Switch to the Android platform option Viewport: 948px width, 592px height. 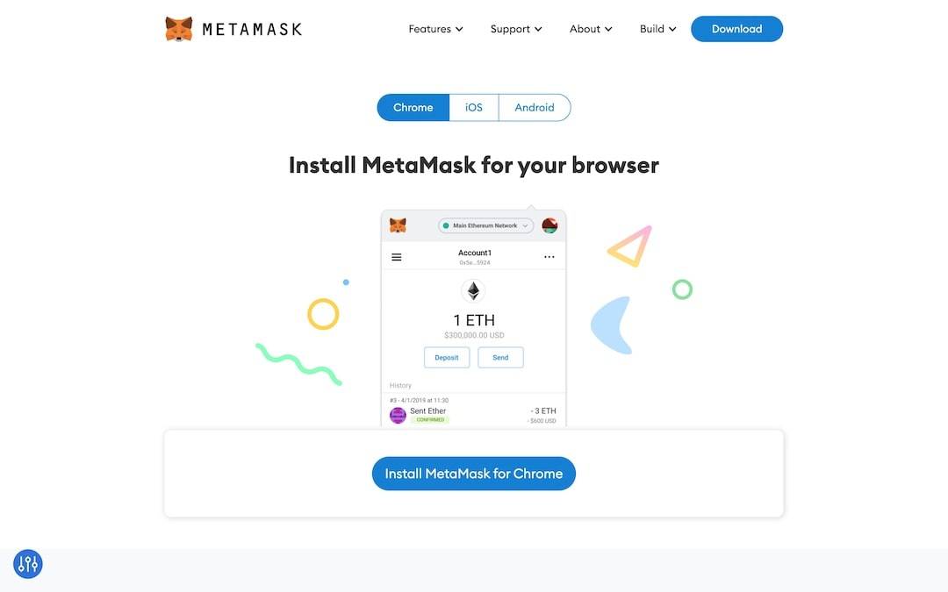(535, 108)
